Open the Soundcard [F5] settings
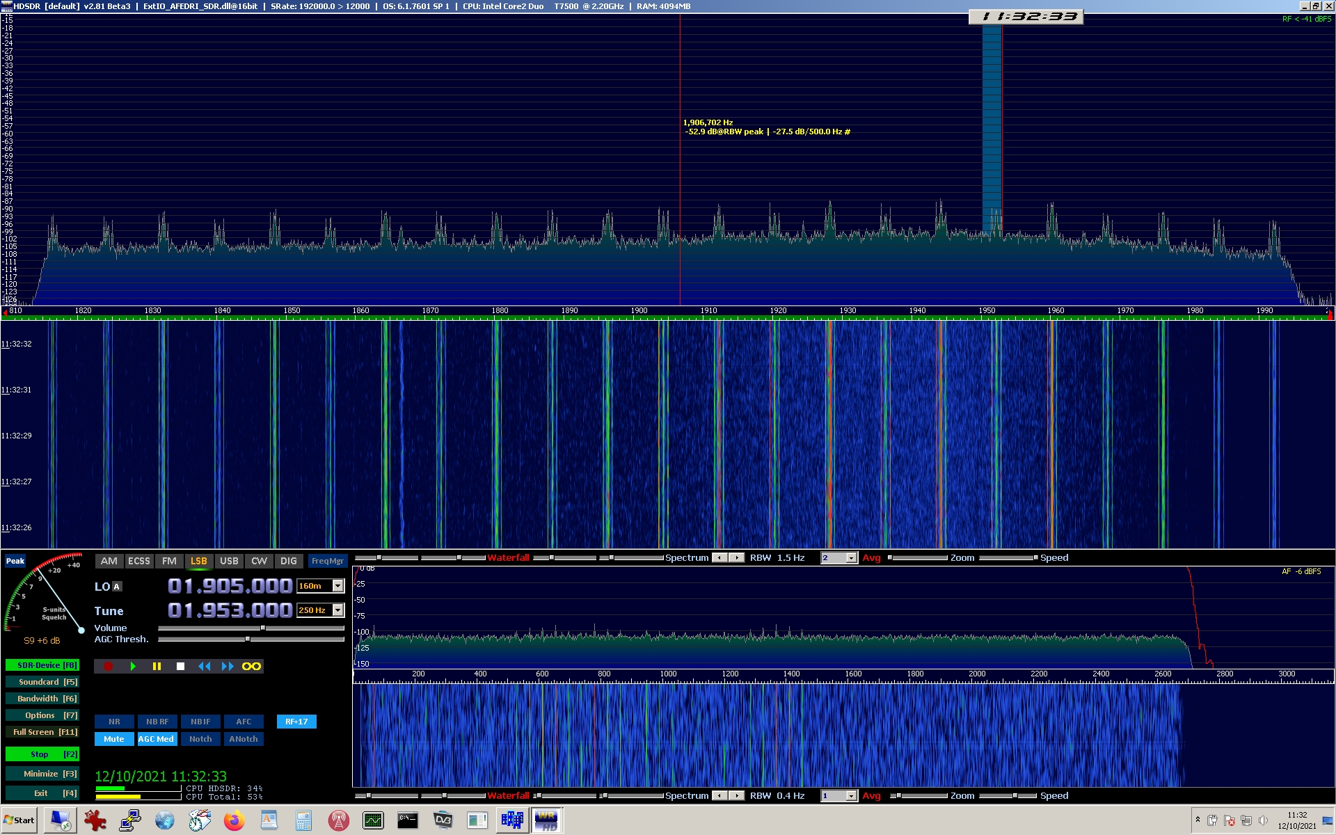 pyautogui.click(x=42, y=682)
